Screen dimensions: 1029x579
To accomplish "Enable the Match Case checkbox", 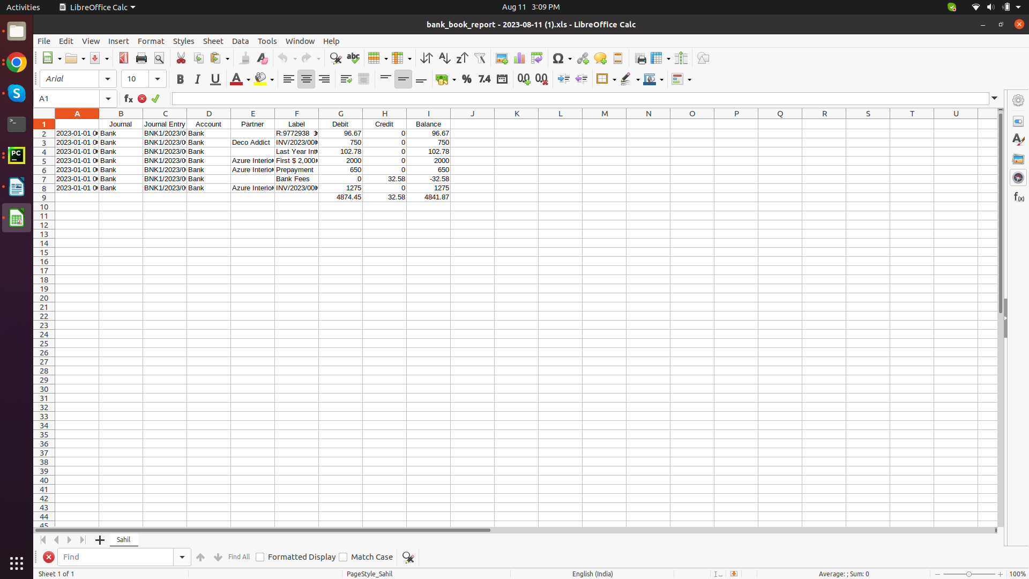I will coord(344,557).
